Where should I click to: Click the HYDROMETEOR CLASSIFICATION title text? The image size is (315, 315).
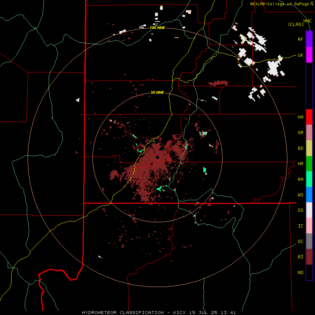123,313
